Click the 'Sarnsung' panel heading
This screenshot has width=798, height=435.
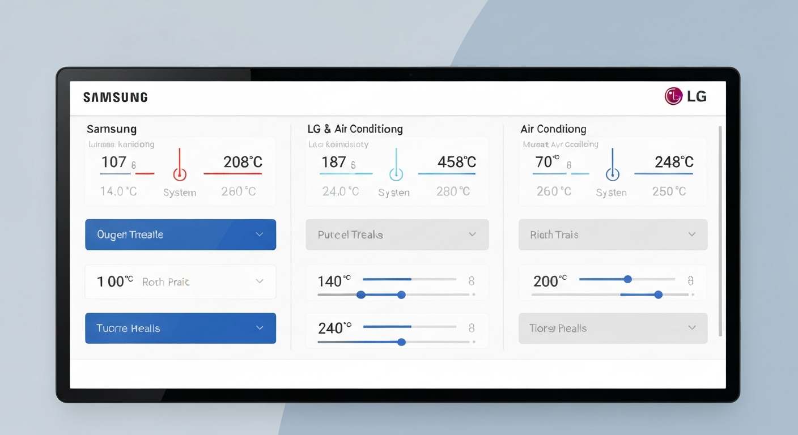[x=112, y=129]
